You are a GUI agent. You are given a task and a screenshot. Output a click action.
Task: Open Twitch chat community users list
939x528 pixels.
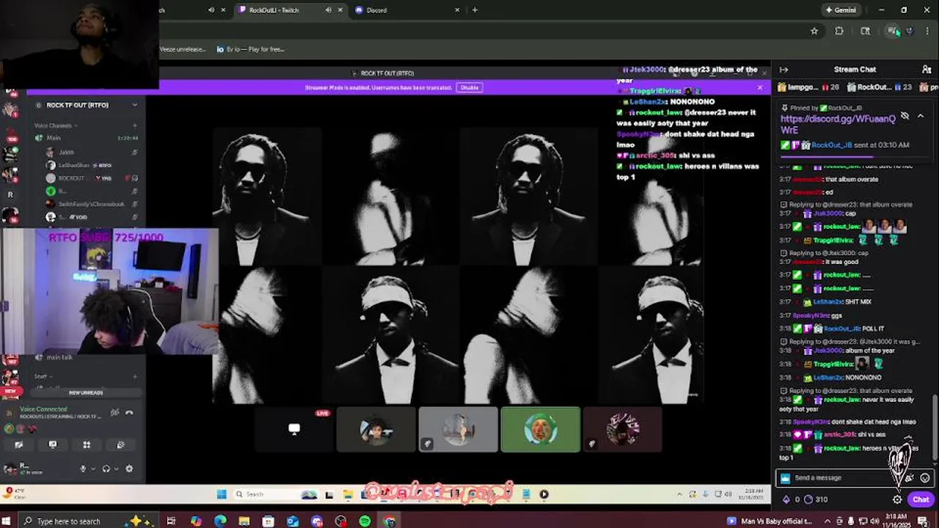tap(927, 70)
